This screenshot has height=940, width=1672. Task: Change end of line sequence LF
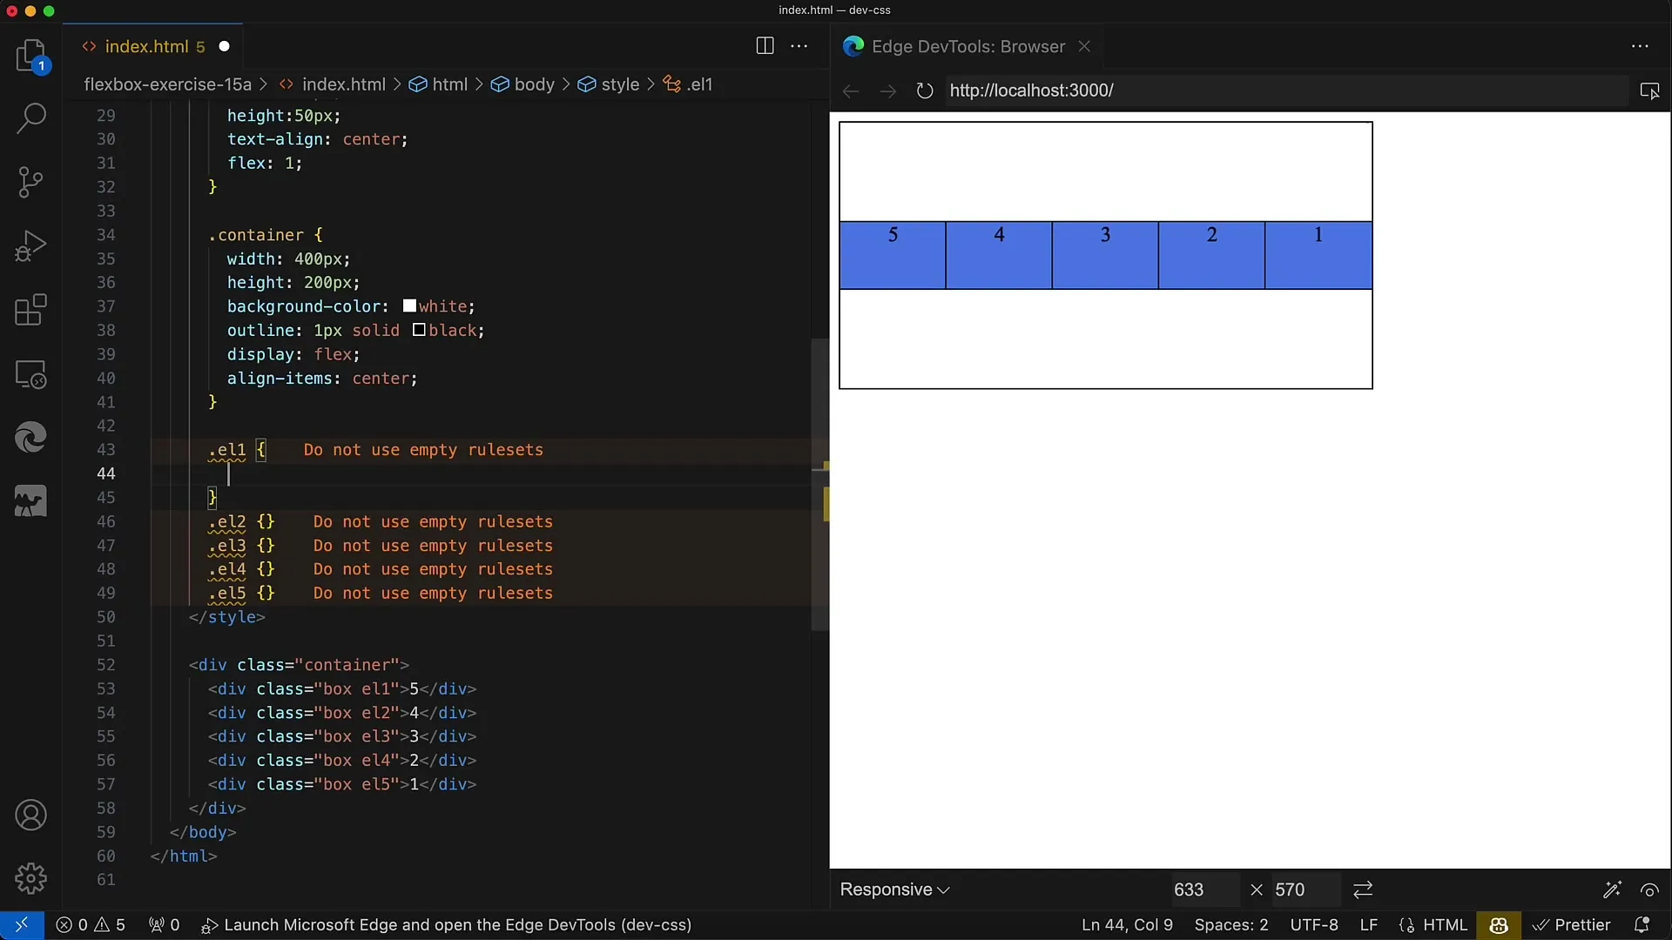click(1369, 925)
